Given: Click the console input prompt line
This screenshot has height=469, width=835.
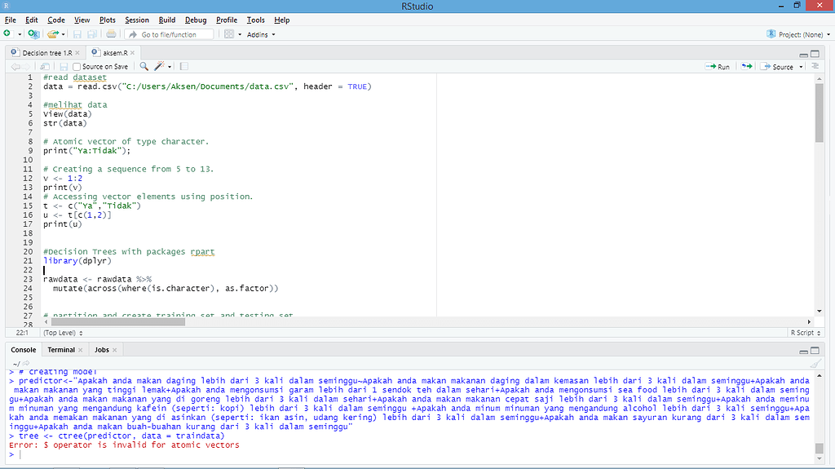Looking at the screenshot, I should [x=409, y=454].
